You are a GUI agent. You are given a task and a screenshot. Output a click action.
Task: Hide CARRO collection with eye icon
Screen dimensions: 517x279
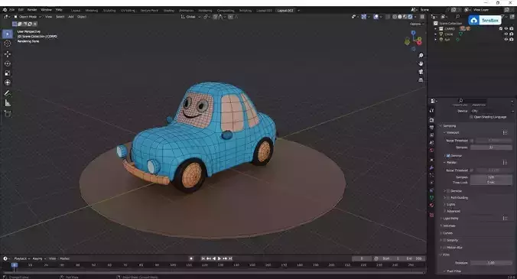tap(506, 28)
